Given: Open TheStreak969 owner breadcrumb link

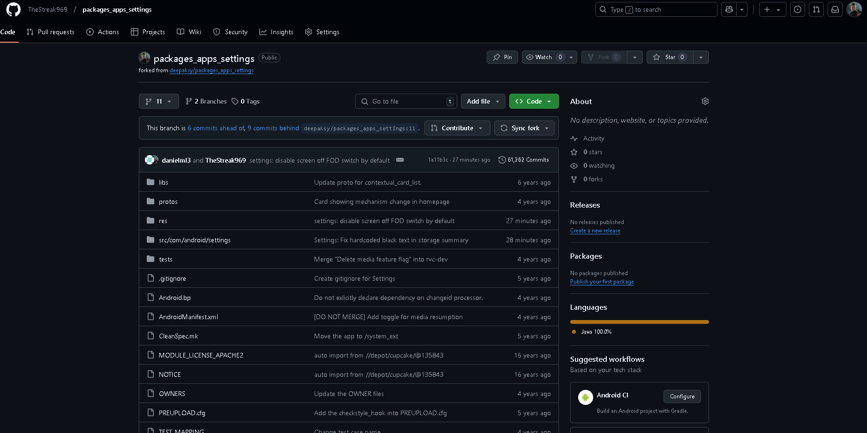Looking at the screenshot, I should 48,9.
